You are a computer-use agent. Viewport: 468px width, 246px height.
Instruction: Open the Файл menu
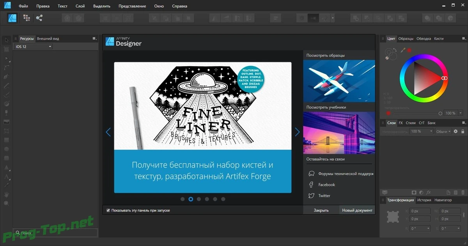pyautogui.click(x=23, y=6)
